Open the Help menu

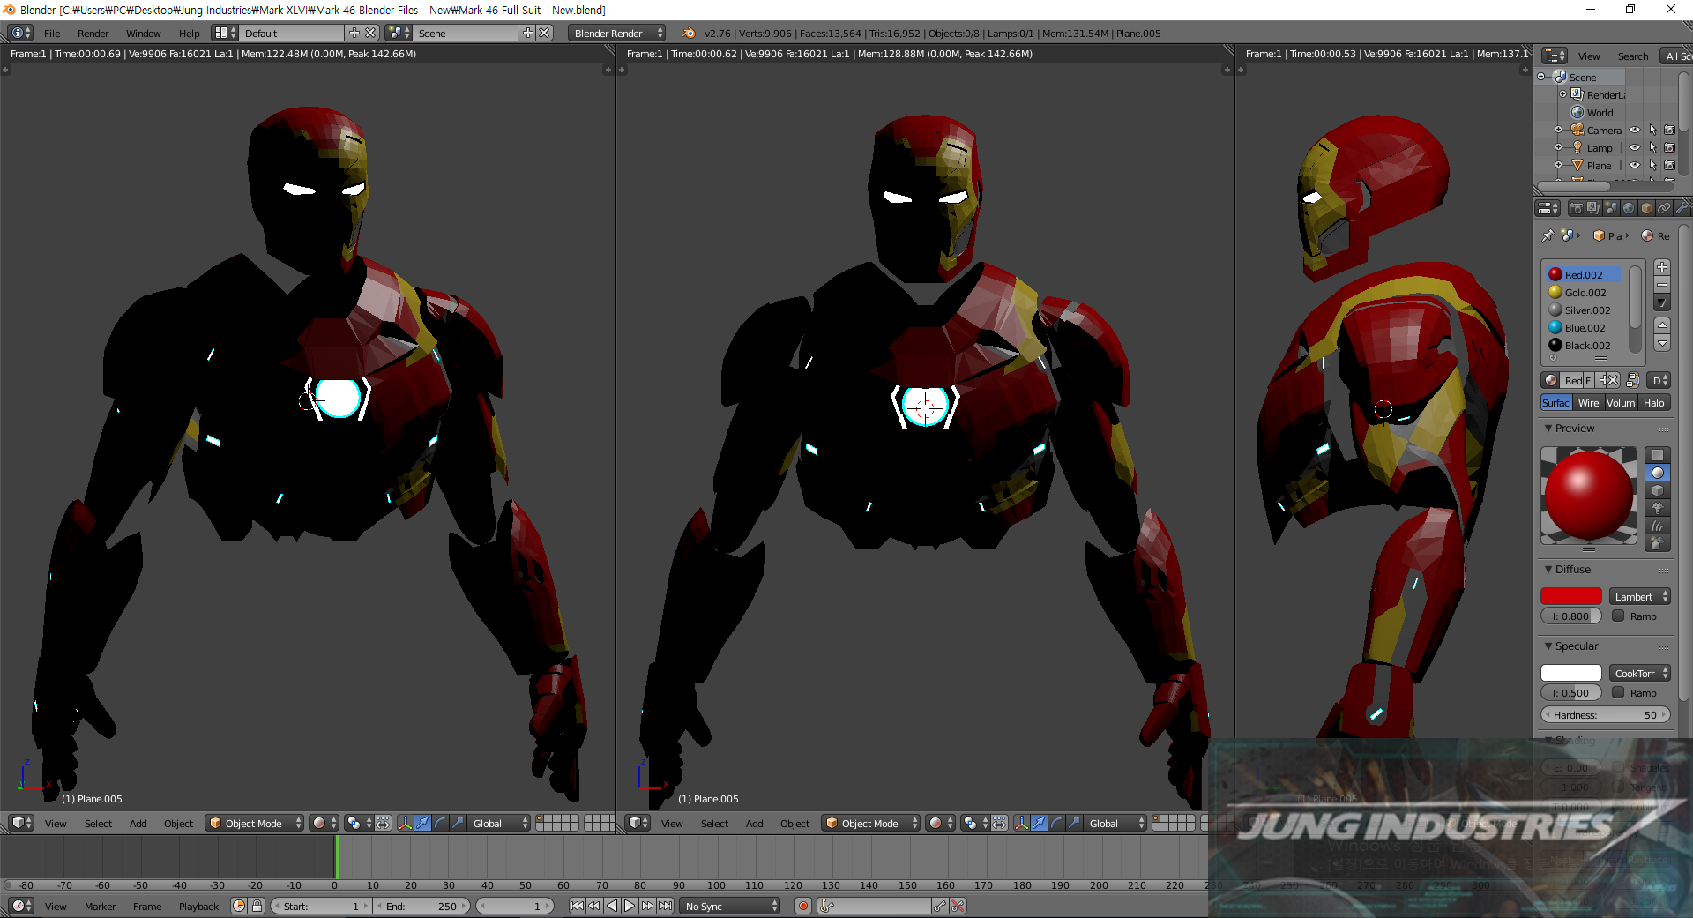point(189,33)
